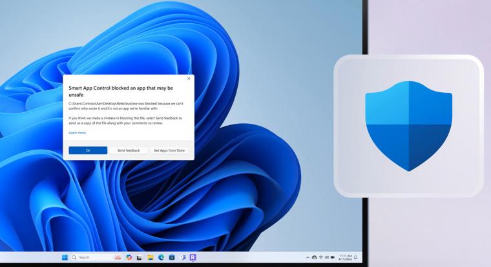Close the Smart App Control dialog
The width and height of the screenshot is (491, 267).
coord(189,79)
